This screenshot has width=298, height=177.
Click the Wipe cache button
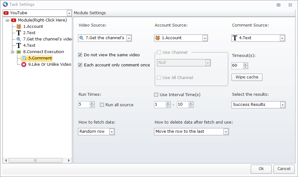(247, 77)
